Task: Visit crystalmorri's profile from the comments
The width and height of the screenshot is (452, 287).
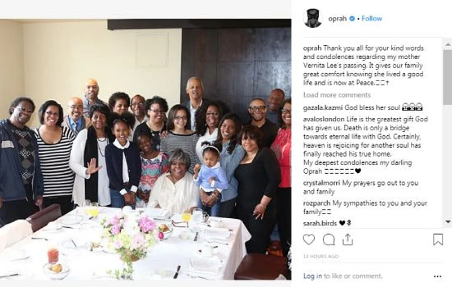Action: (322, 183)
